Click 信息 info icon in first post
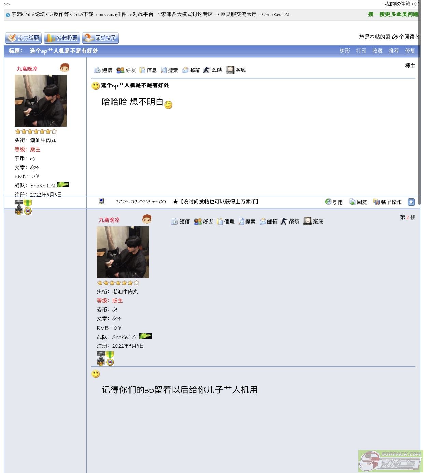Screen dimensions: 424x473 pyautogui.click(x=148, y=70)
